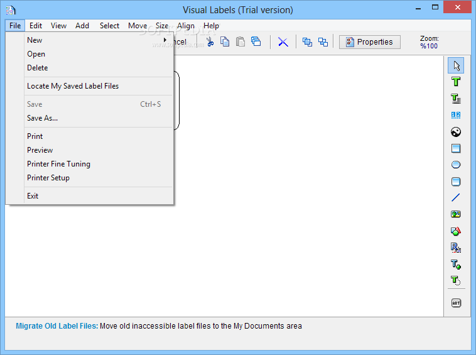Choose Print from File menu
The image size is (476, 355).
(90, 136)
